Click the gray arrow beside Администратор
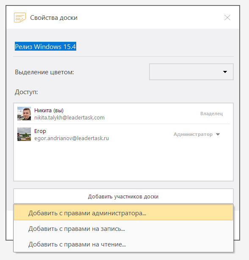The image size is (249, 260). click(218, 134)
